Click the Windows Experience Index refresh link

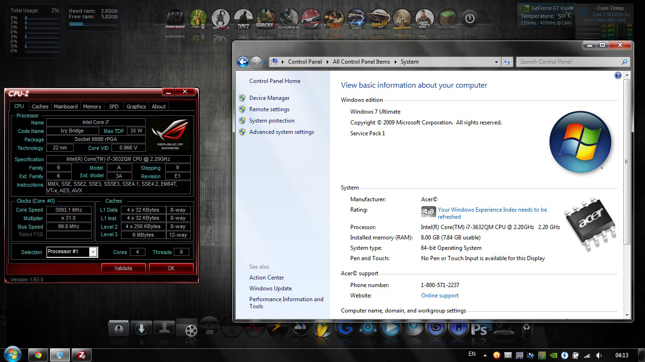tap(492, 213)
